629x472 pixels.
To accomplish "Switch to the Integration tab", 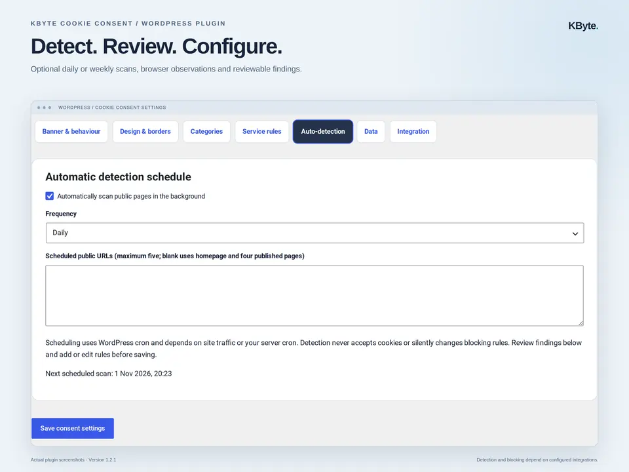I will point(413,132).
